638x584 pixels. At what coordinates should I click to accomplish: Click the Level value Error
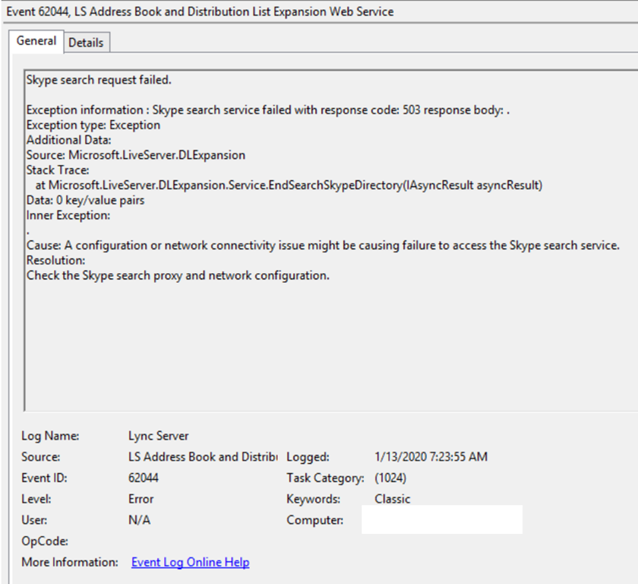[x=141, y=500]
